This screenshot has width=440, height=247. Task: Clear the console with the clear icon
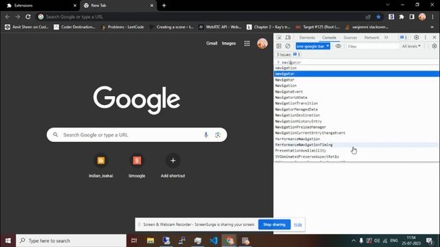point(287,46)
